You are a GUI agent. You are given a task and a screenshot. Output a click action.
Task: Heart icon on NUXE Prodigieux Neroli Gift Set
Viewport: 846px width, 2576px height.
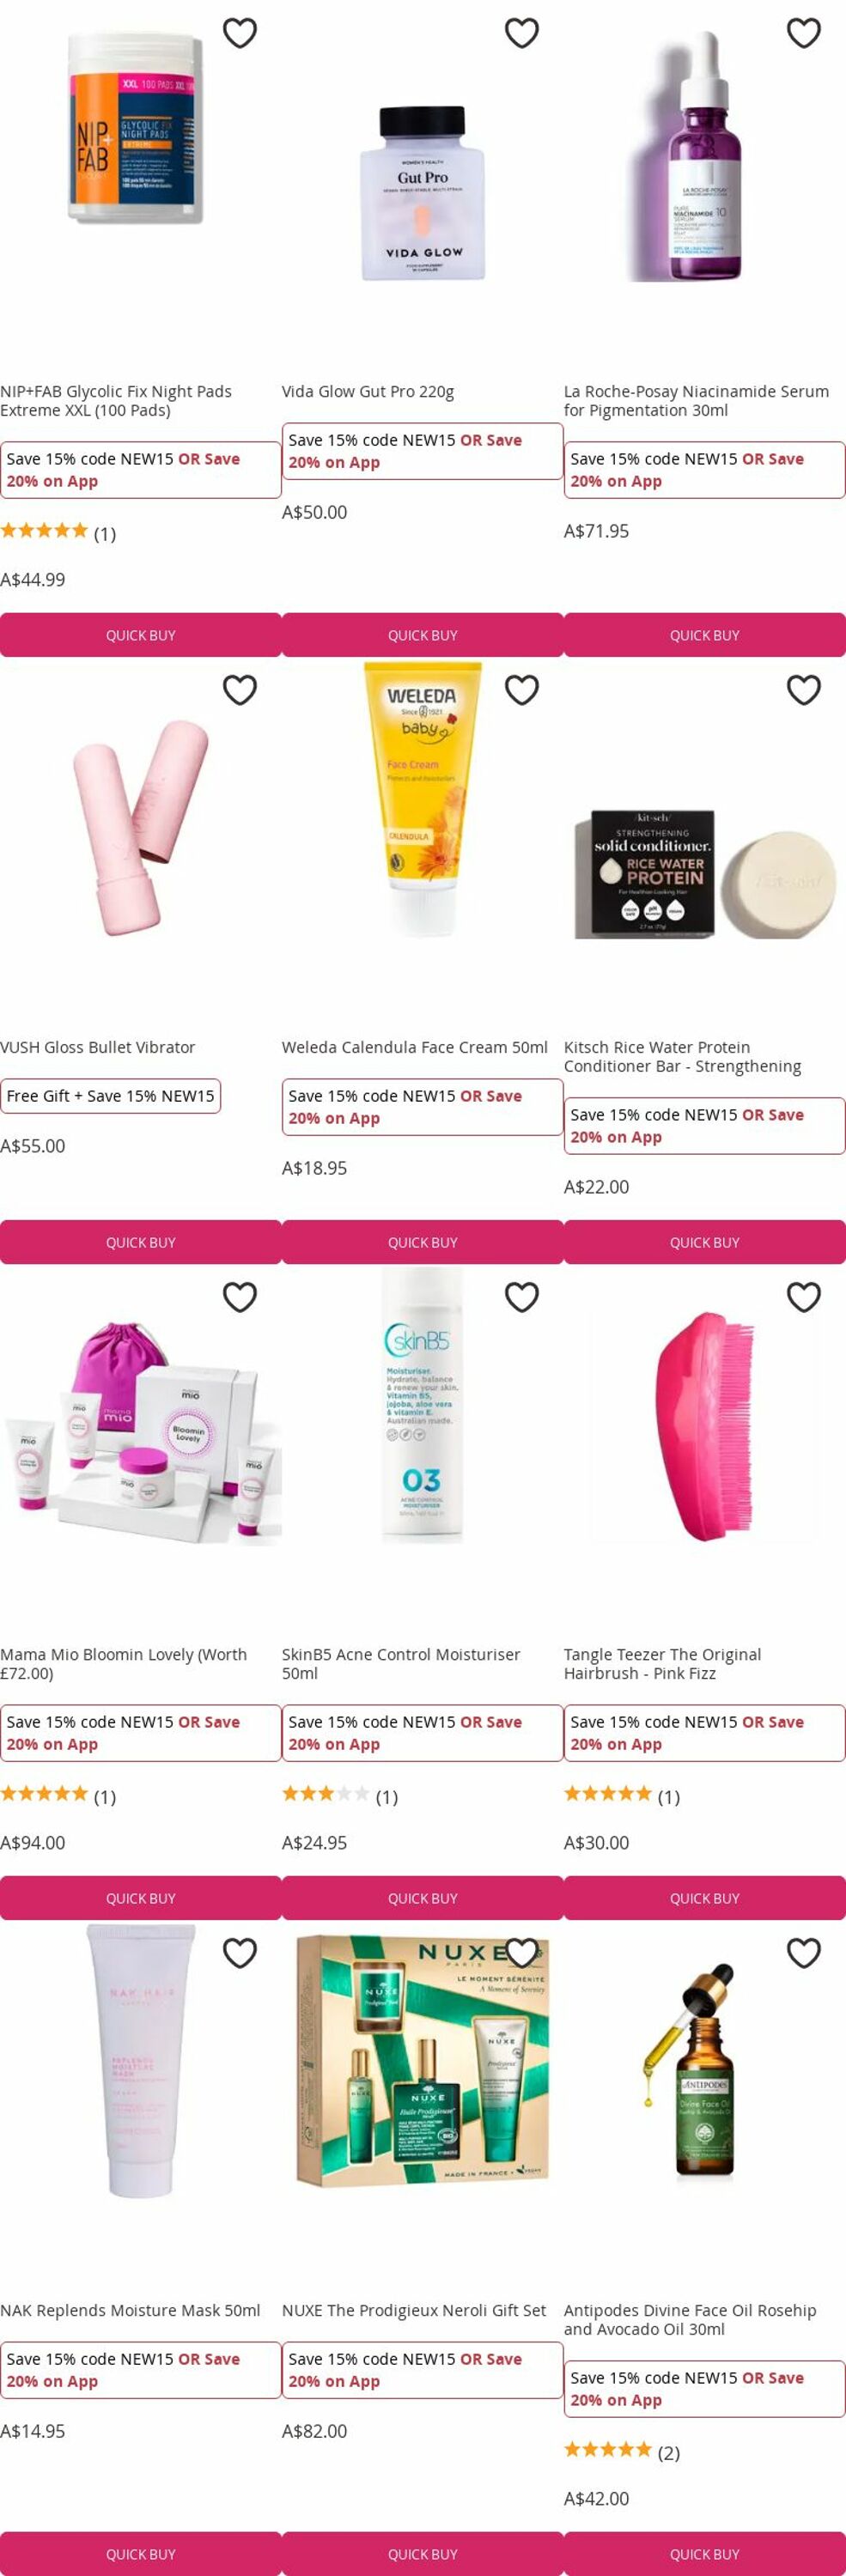522,1953
